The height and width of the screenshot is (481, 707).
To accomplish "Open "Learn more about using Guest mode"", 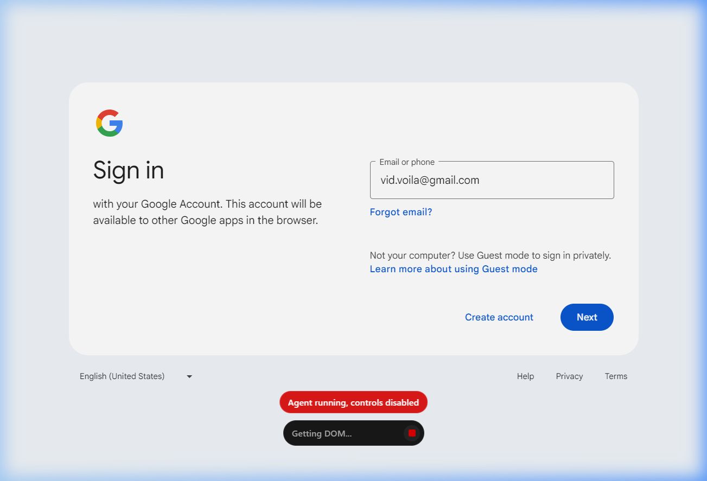I will point(454,269).
